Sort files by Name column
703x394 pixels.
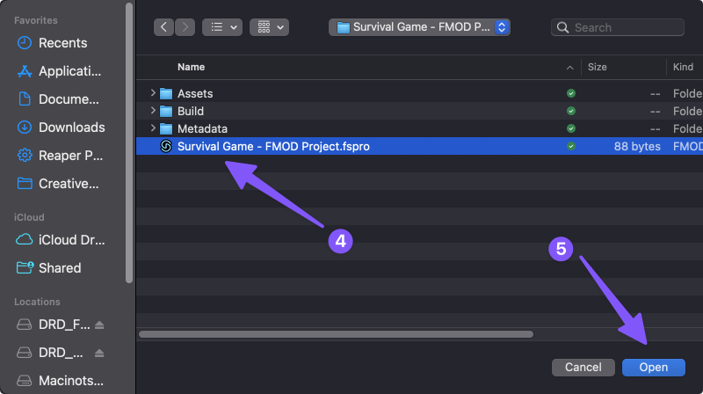192,67
